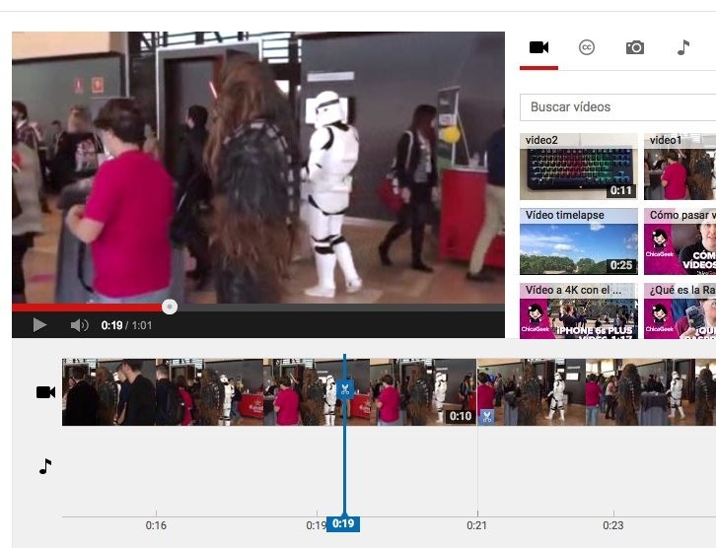716x548 pixels.
Task: Select the Vídeo a 4K con el thumbnail
Action: tap(579, 310)
